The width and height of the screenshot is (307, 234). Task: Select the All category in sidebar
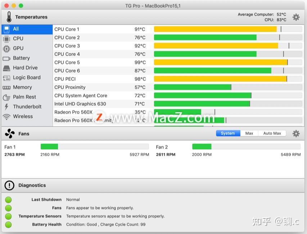pos(27,29)
